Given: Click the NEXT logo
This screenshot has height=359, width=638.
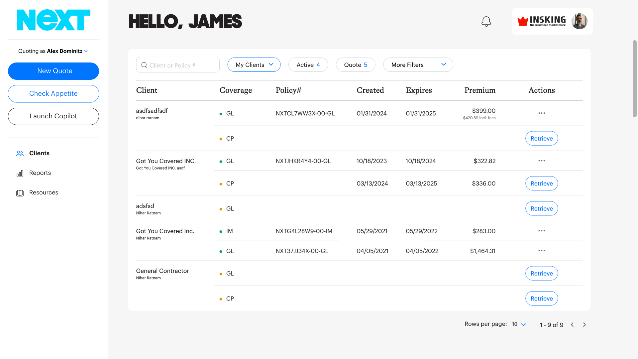Looking at the screenshot, I should point(53,20).
